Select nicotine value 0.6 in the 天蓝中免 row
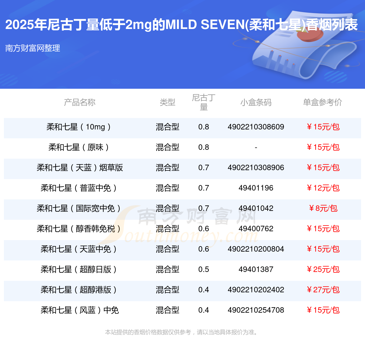The width and height of the screenshot is (365, 344). [x=204, y=249]
